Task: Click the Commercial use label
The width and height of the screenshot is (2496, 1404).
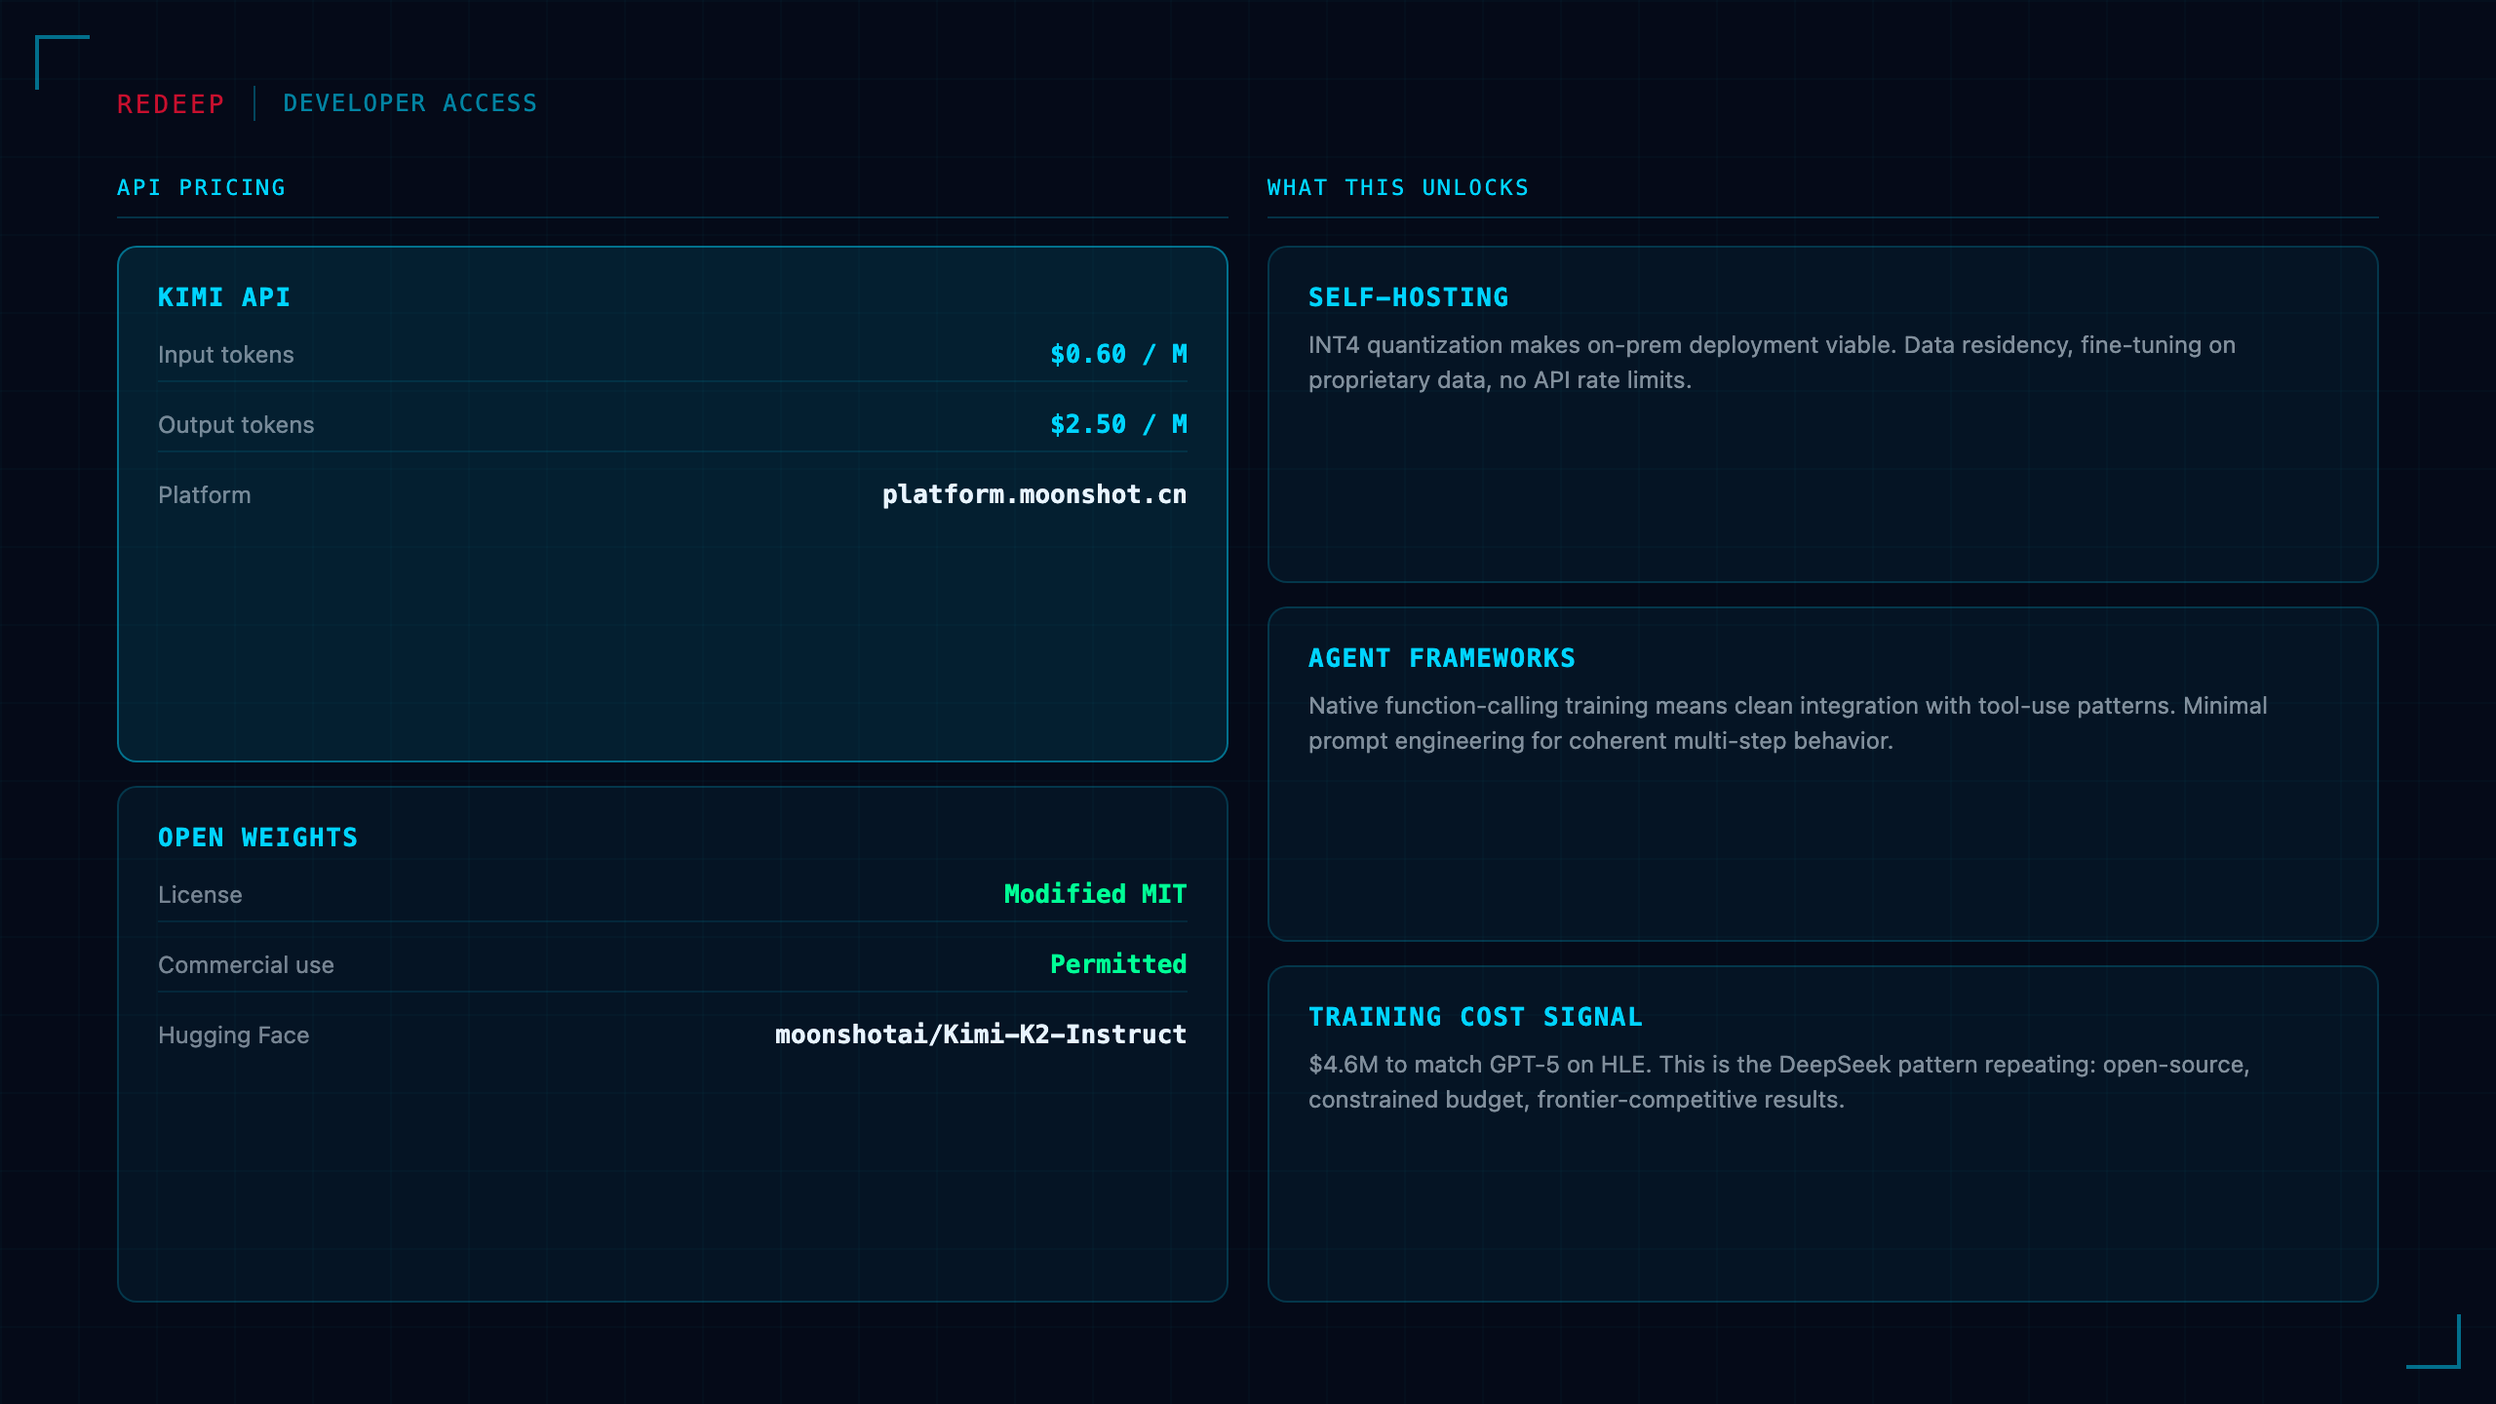Action: (x=246, y=965)
